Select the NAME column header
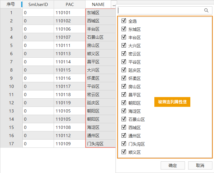Screen dimensions: 214x173 (x=98, y=5)
